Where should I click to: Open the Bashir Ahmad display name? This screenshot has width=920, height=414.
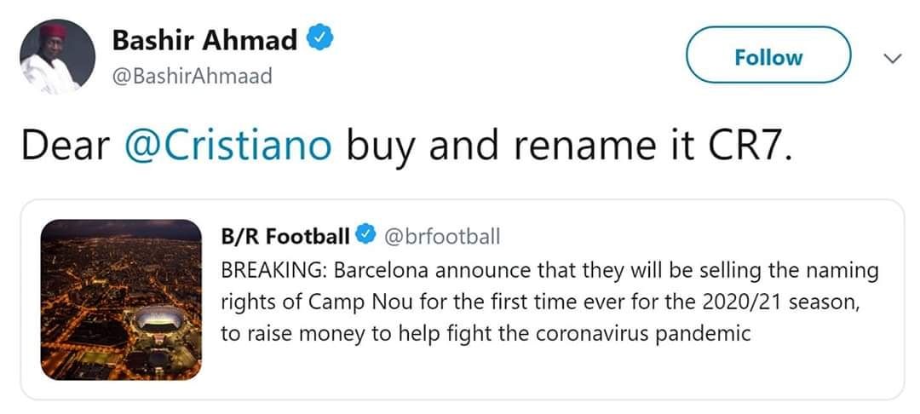(x=205, y=39)
